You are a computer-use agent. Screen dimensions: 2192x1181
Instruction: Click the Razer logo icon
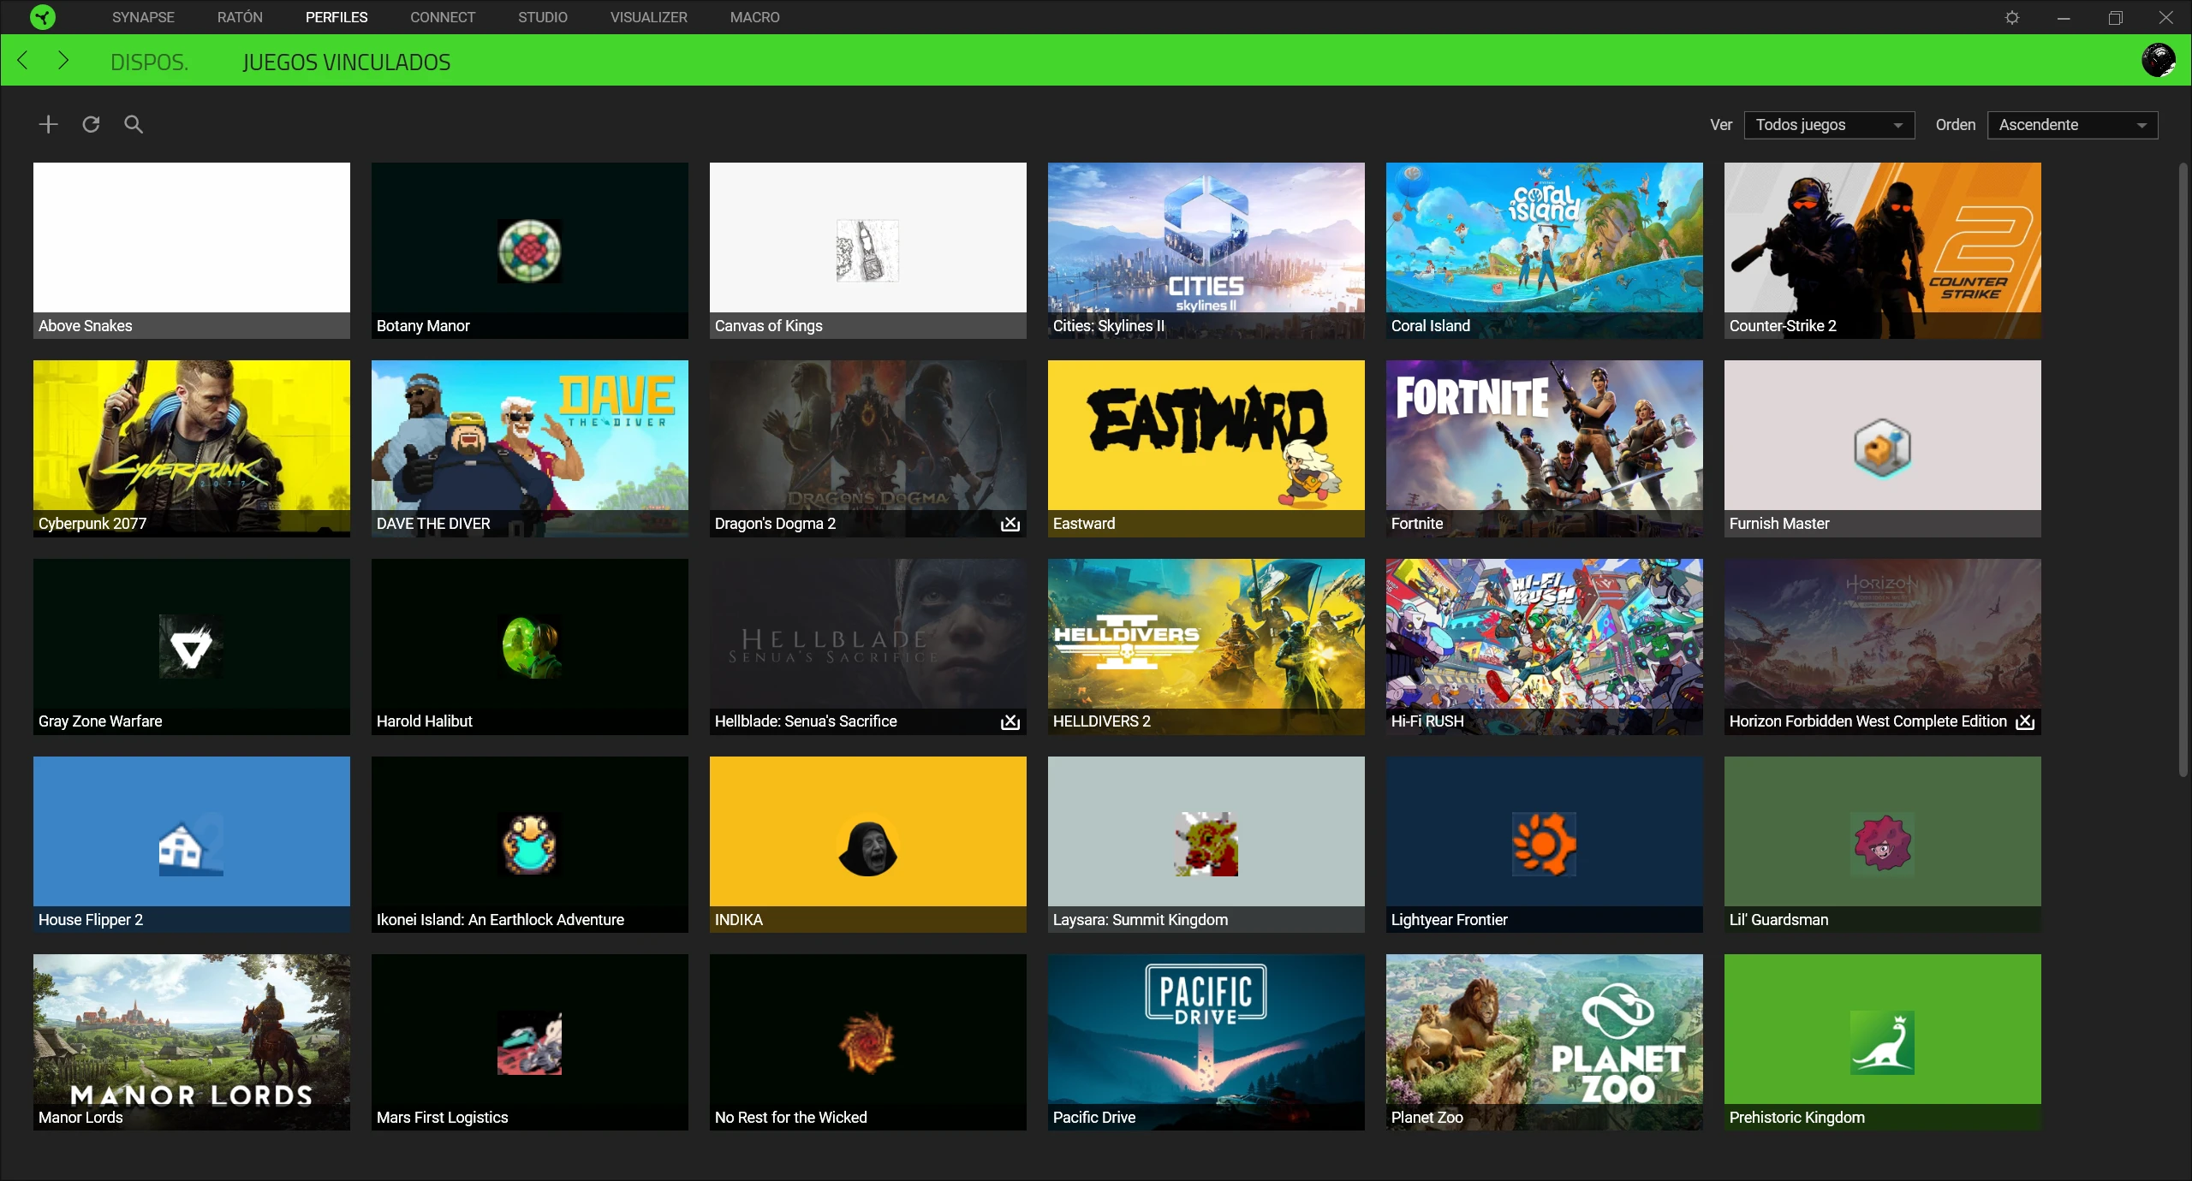(42, 17)
